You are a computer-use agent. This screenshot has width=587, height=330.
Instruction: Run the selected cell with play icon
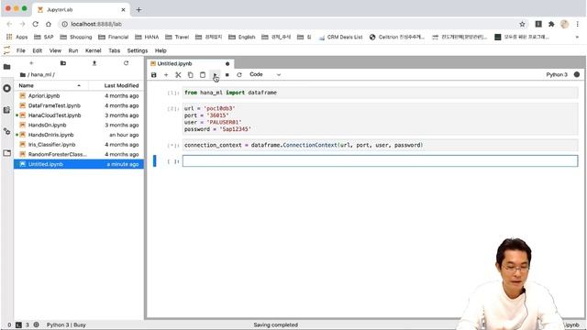(x=215, y=75)
